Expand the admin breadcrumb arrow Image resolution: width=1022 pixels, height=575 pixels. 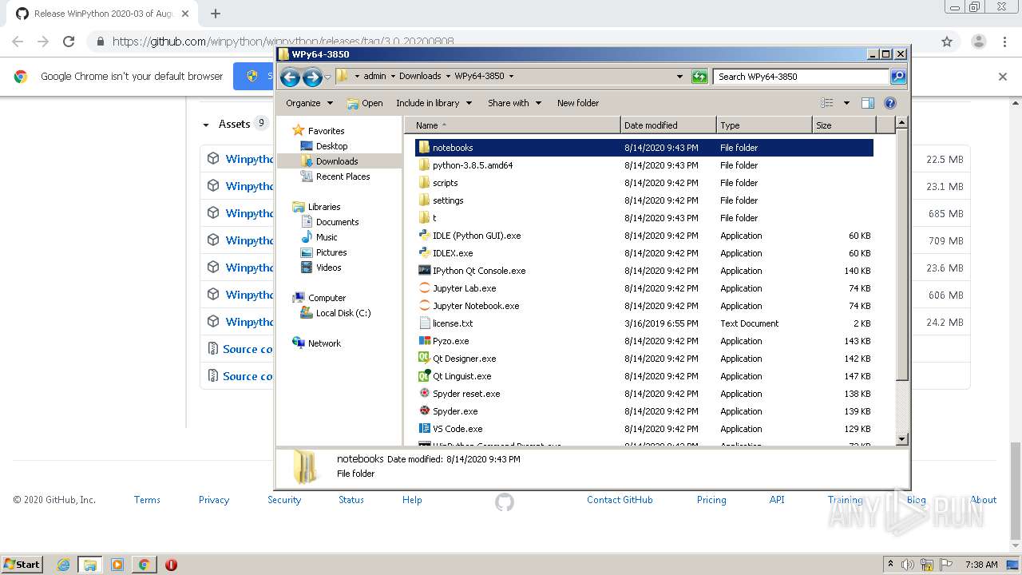392,77
